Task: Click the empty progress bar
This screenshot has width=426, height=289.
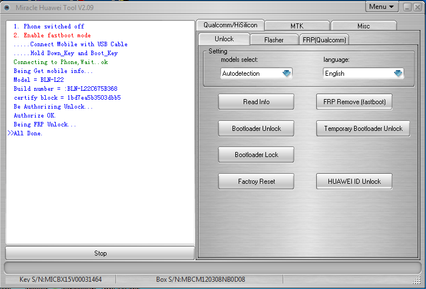Action: coord(213,268)
